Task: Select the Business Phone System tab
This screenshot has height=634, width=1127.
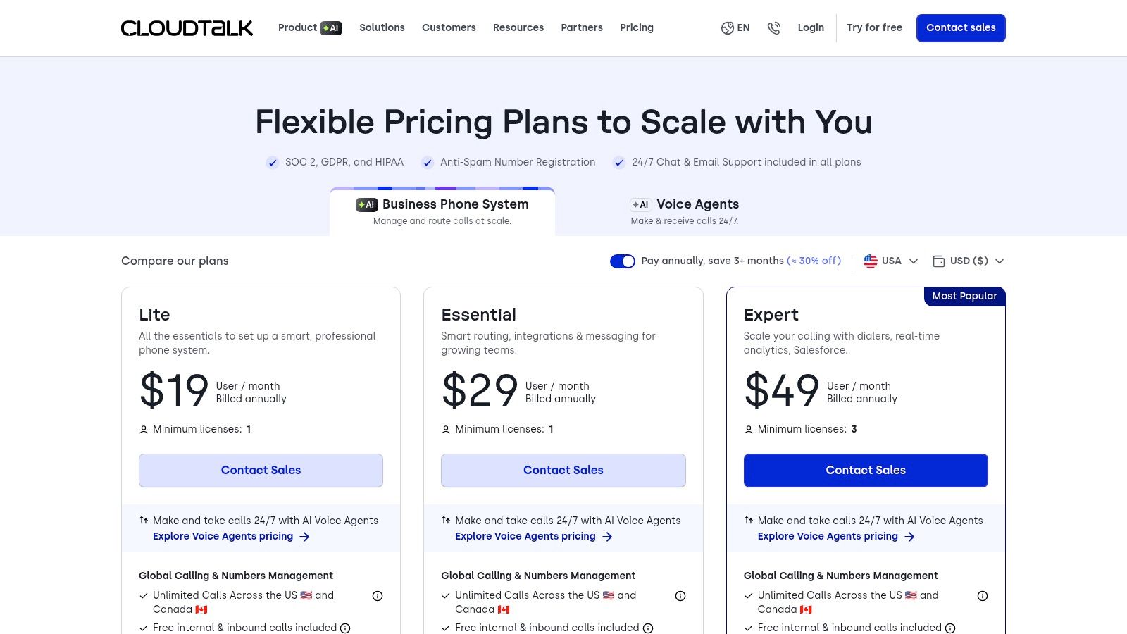Action: click(x=442, y=211)
